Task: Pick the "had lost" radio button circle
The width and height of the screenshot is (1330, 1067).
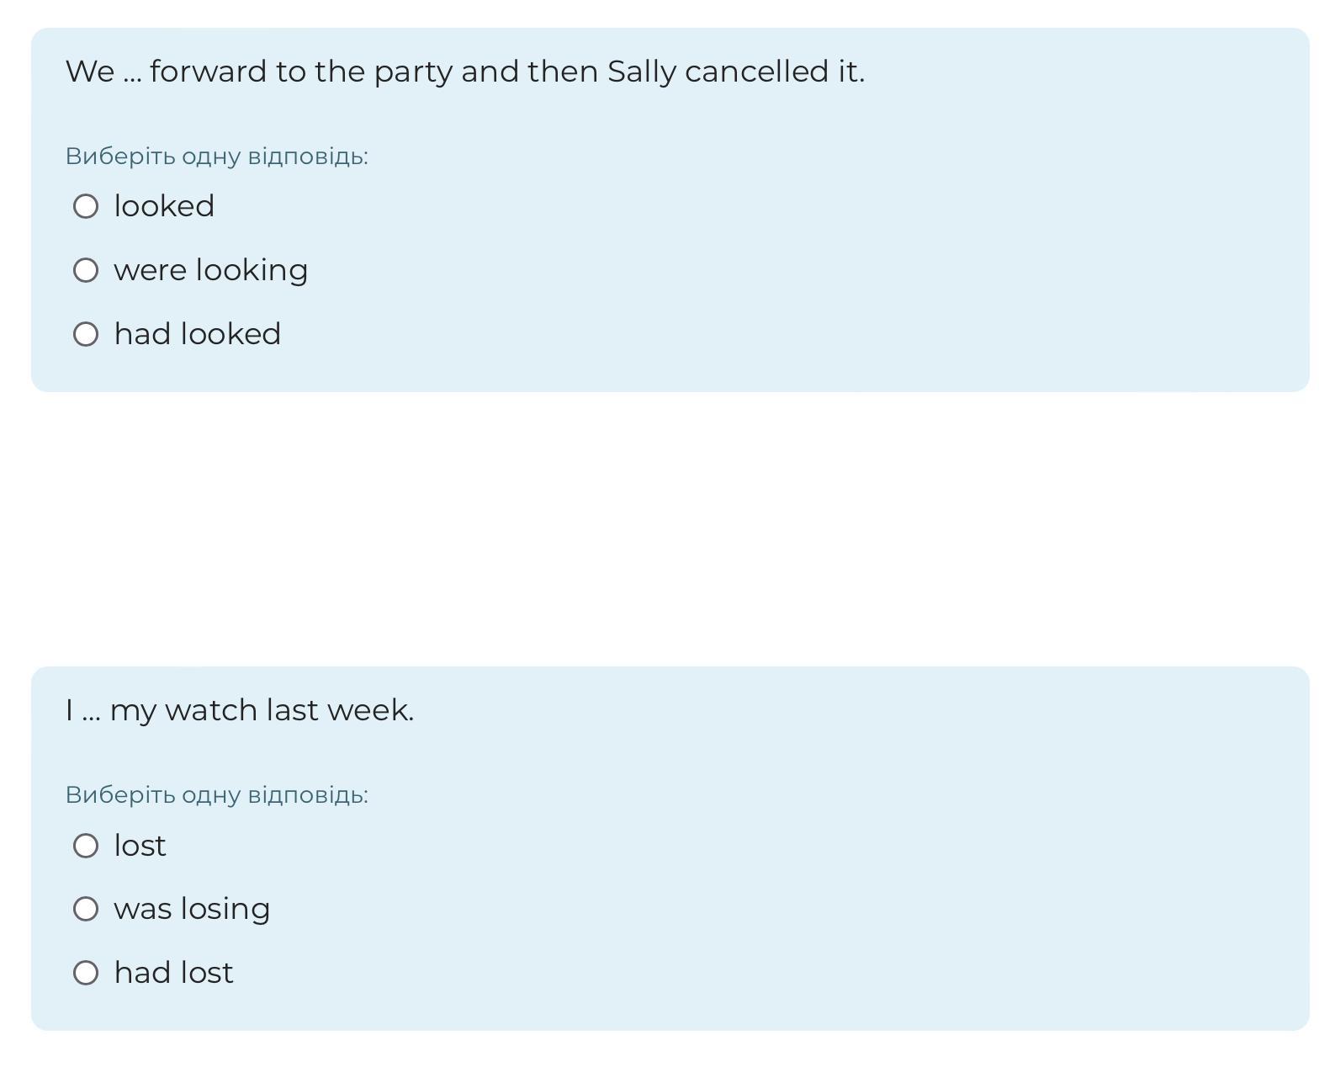Action: 86,973
